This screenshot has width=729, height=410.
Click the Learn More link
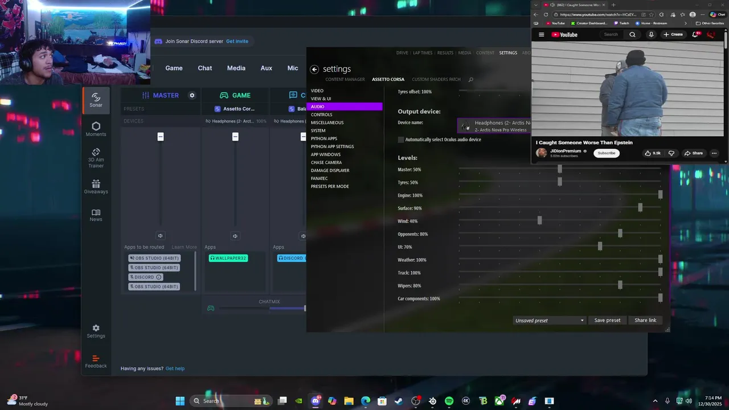click(184, 247)
